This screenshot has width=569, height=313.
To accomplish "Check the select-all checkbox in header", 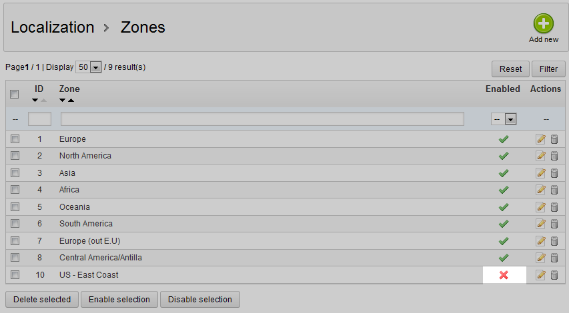I will [x=15, y=95].
